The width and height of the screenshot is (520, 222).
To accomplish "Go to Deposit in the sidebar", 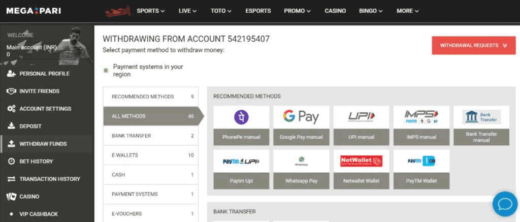I will 30,126.
